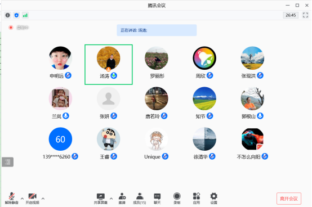Select 不怎么向阳's avatar
Viewport: 312px width, 207px height.
(x=252, y=139)
